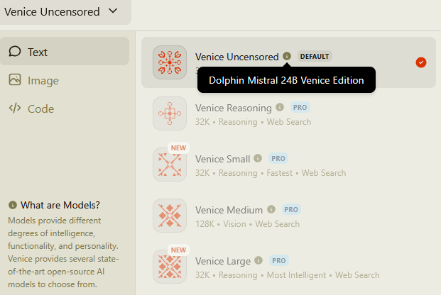Screen dimensions: 441x295
Task: Choose the Venice Medium model name
Action: (x=229, y=210)
